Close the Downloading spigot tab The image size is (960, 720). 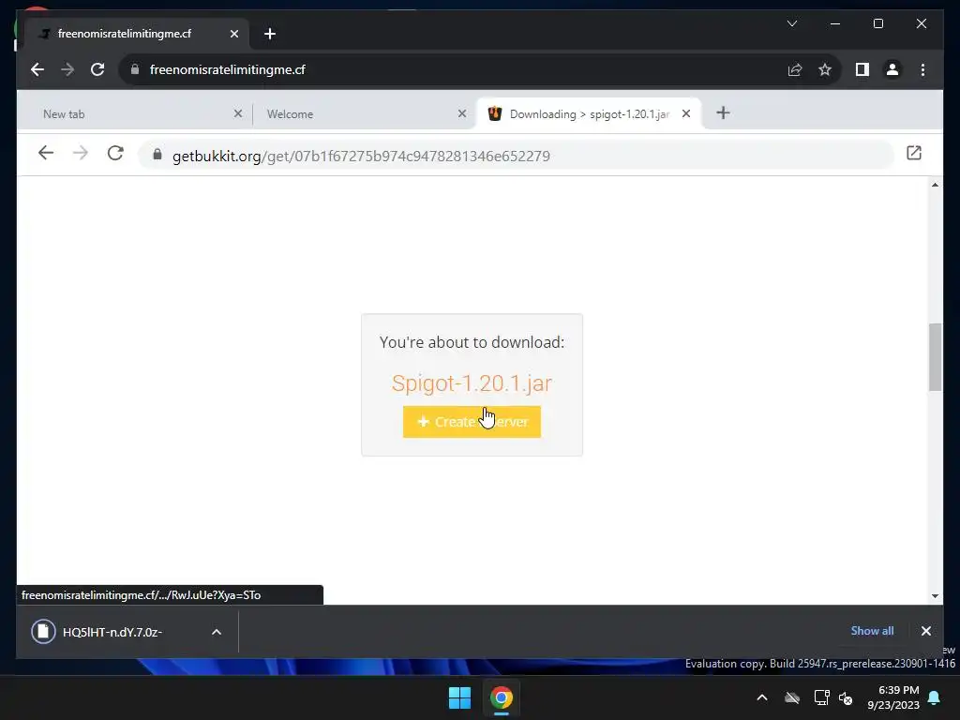coord(685,113)
